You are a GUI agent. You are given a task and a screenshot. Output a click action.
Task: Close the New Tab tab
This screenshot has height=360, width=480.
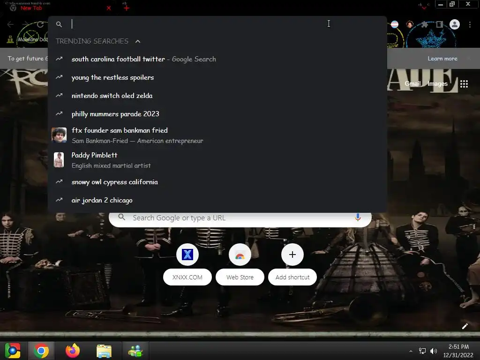pyautogui.click(x=109, y=8)
